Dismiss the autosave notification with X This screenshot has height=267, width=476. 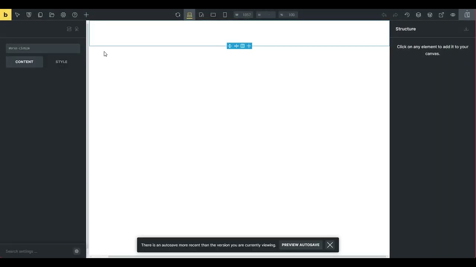[330, 245]
